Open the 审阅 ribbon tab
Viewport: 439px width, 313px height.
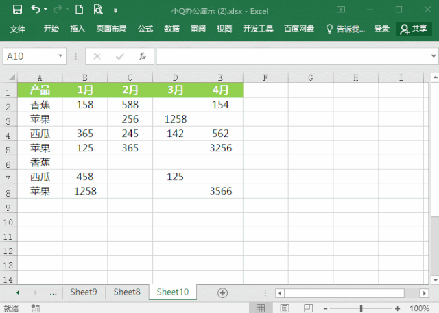coord(198,29)
